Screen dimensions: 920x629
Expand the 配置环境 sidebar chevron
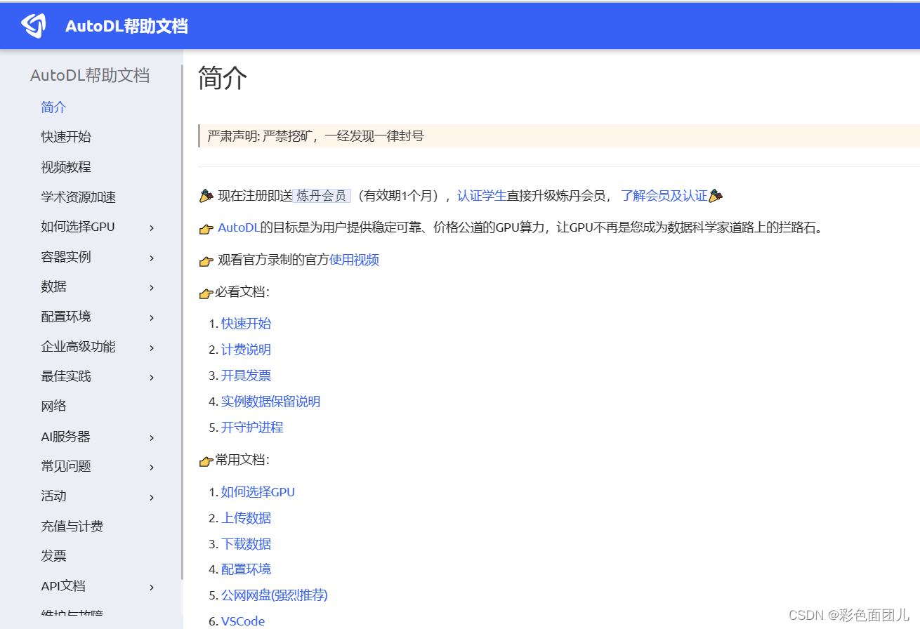pos(152,317)
